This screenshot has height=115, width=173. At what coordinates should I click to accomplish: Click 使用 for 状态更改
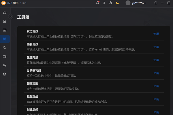pyautogui.click(x=156, y=34)
